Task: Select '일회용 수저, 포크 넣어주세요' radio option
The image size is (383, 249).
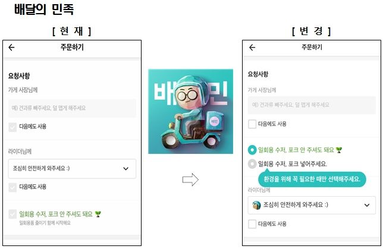Action: (x=252, y=164)
